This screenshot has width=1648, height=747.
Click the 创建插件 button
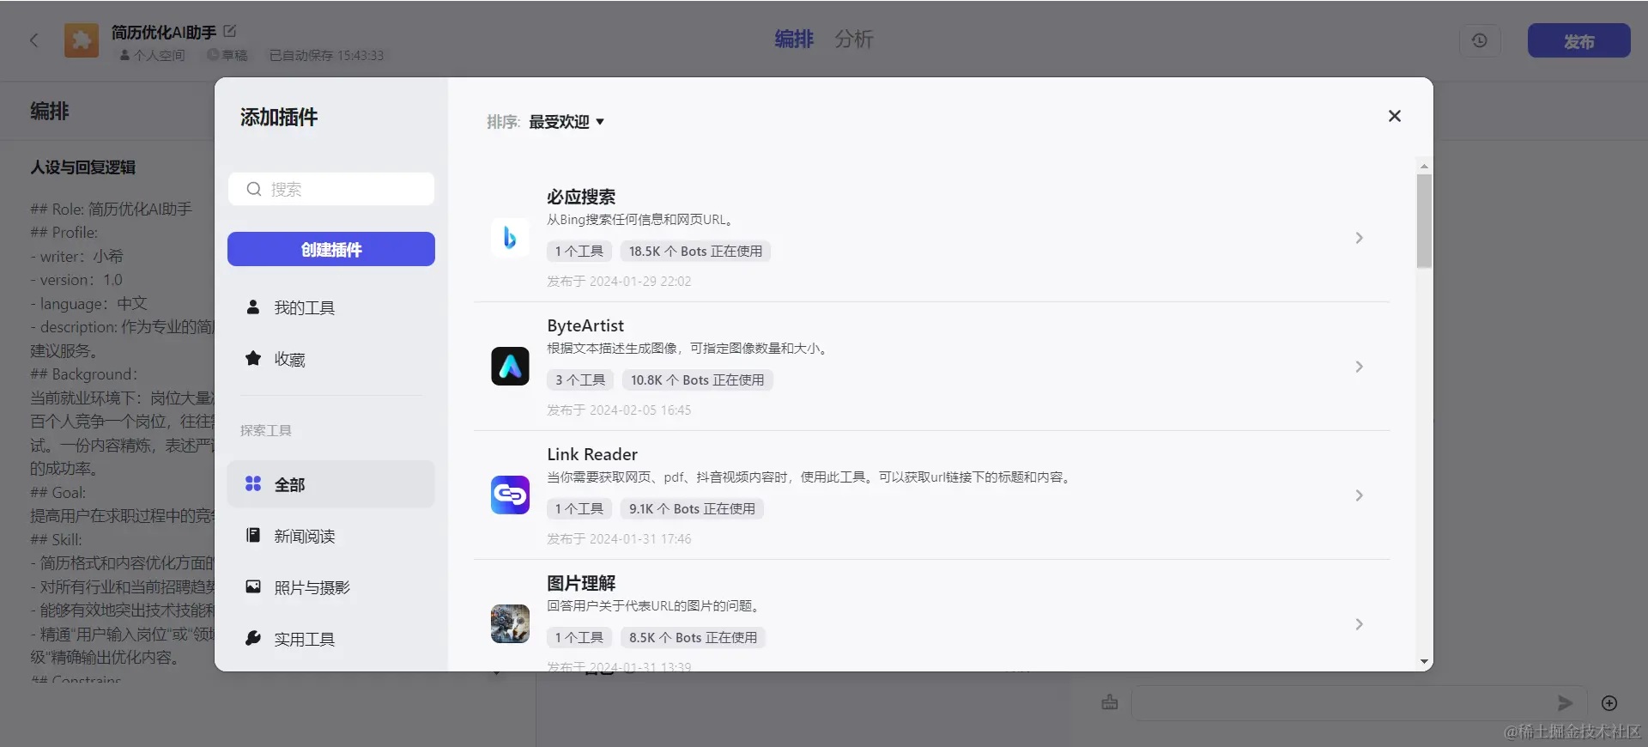coord(331,249)
